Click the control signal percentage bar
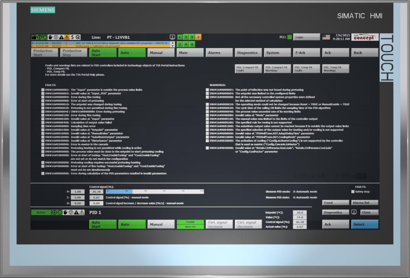The height and width of the screenshot is (278, 410). 155,192
